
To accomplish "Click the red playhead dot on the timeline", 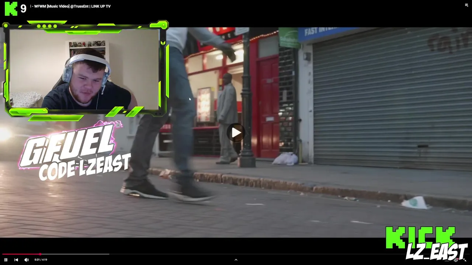I will tap(40, 254).
